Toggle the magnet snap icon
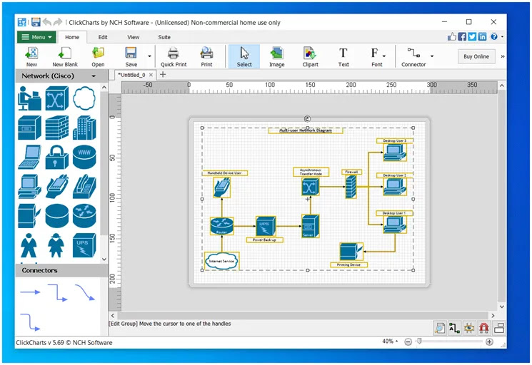 484,328
